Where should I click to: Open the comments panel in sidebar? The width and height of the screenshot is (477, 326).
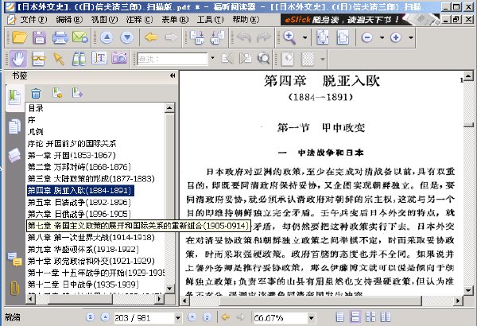[x=14, y=258]
